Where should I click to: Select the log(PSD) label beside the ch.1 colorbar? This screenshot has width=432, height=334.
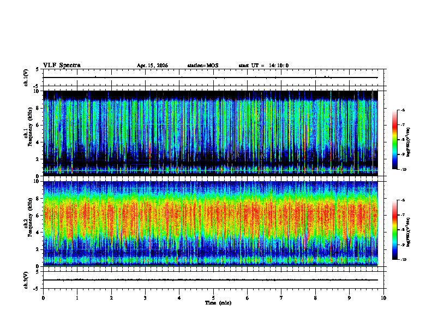(409, 142)
